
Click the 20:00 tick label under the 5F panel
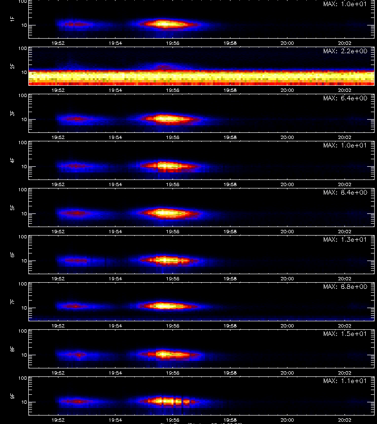pos(287,232)
